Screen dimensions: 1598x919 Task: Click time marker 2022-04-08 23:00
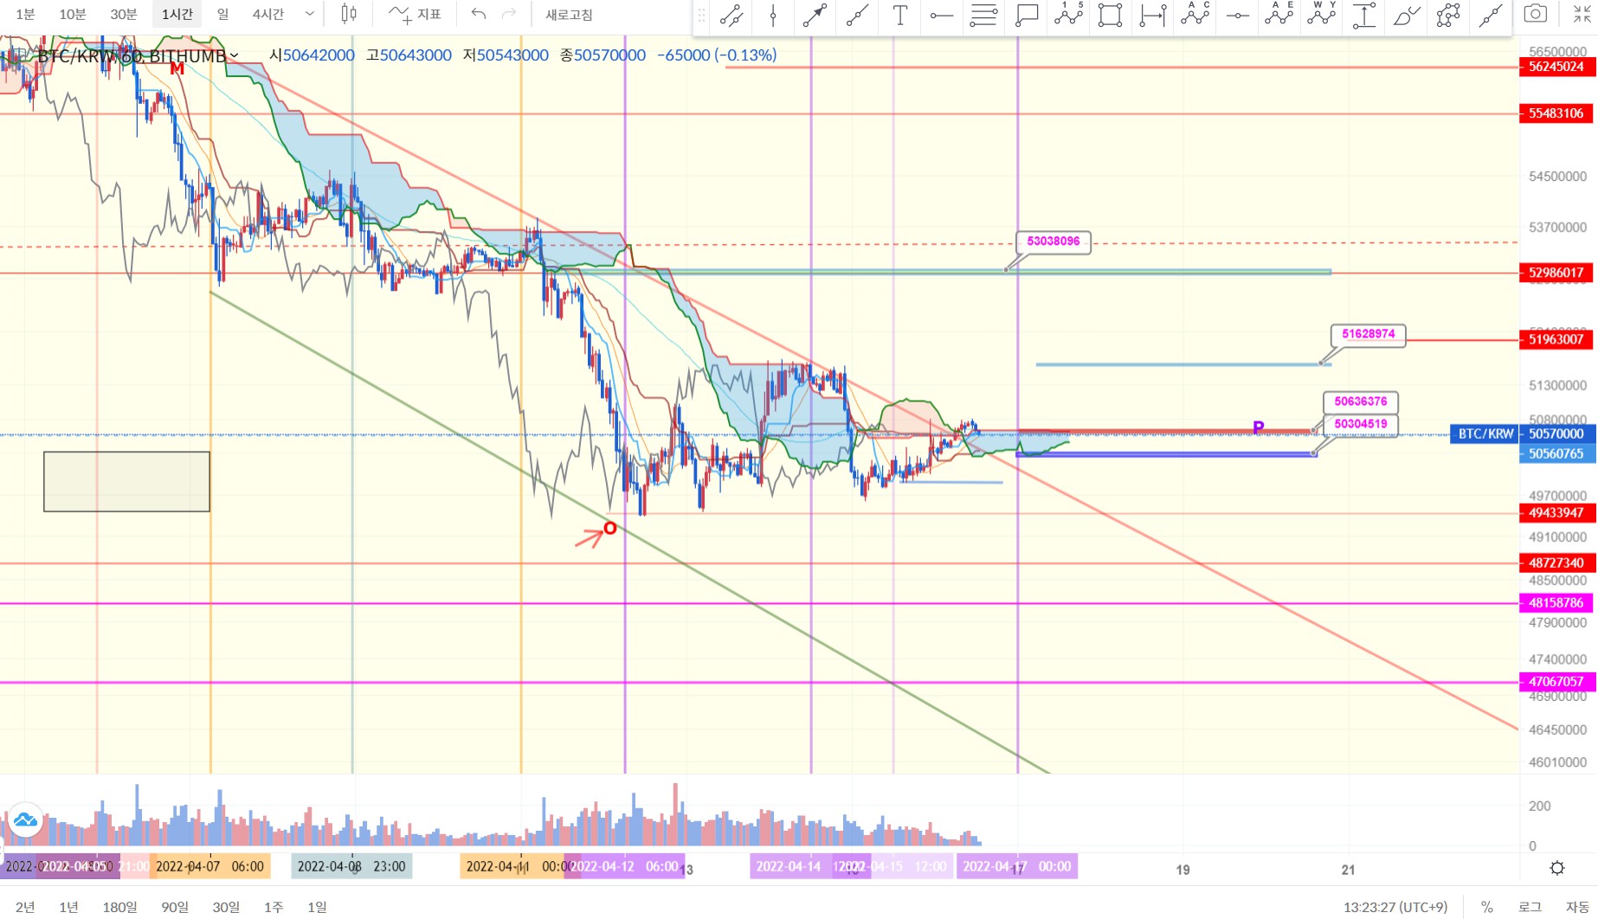click(x=351, y=866)
